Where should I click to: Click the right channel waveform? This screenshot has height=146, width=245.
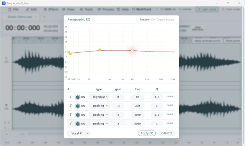coord(38,108)
